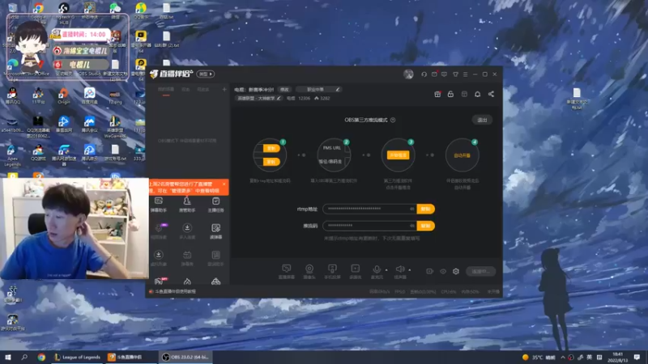Click the upper copy button in step 1 circle
Viewport: 648px width, 364px height.
(271, 148)
